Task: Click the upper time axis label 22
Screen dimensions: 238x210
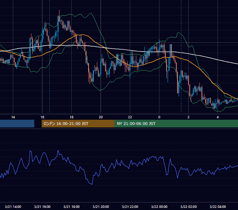Action: tap(130, 117)
